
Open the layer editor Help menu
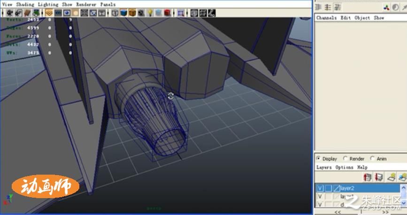coord(362,167)
